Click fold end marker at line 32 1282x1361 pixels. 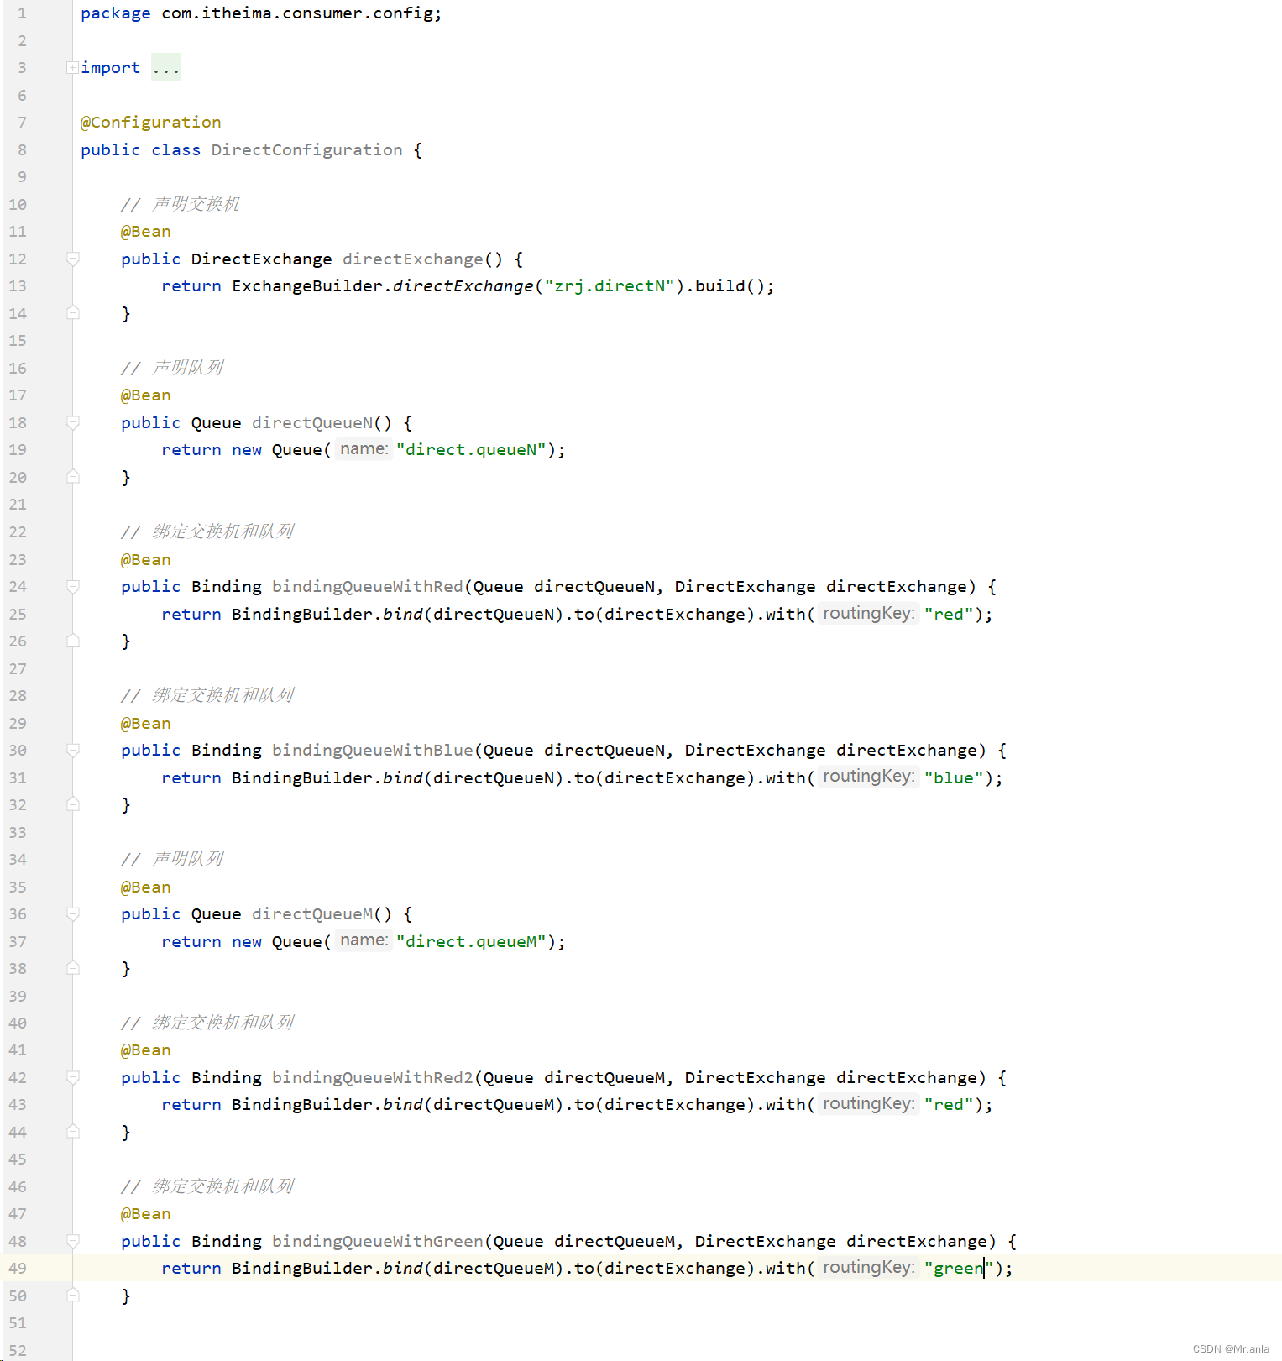pyautogui.click(x=73, y=804)
